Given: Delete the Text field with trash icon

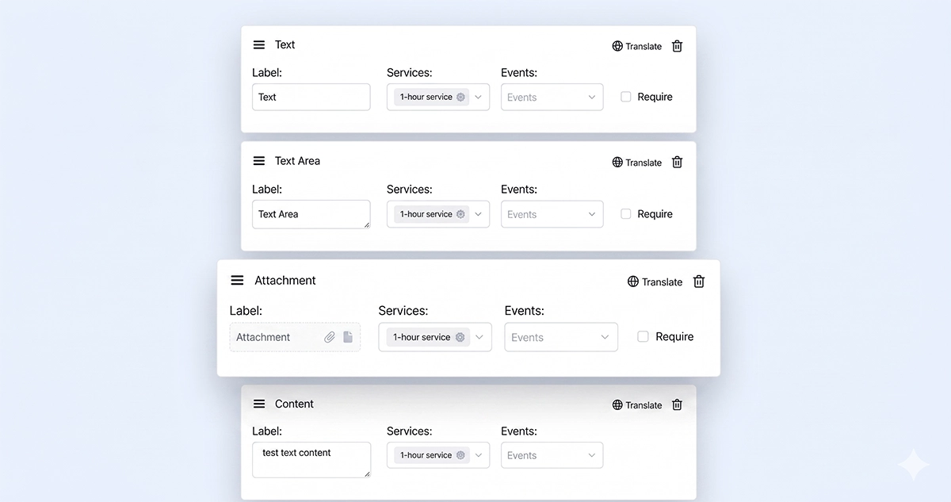Looking at the screenshot, I should point(677,46).
